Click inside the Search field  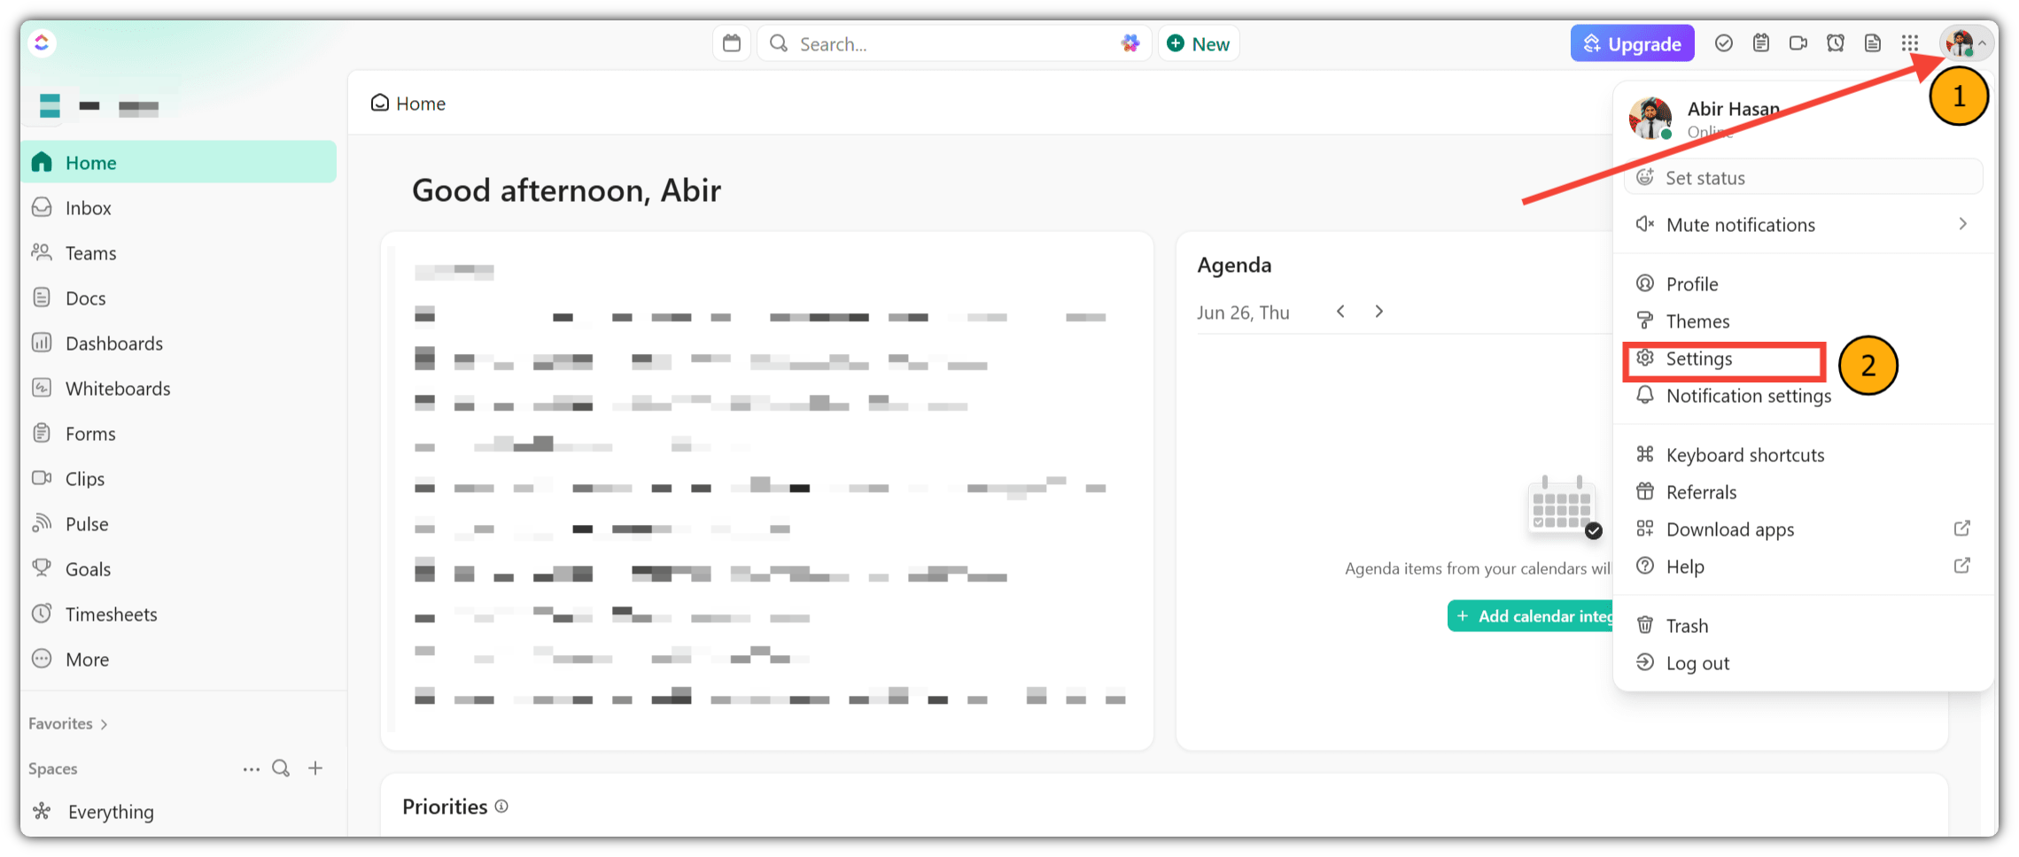[x=952, y=43]
